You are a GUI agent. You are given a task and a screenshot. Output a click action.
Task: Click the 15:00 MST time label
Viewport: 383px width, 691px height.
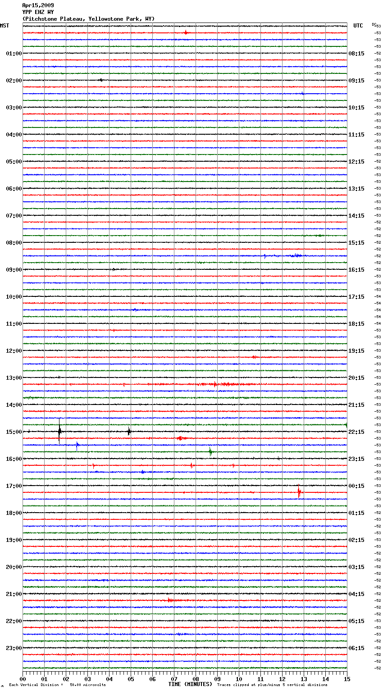click(x=14, y=432)
